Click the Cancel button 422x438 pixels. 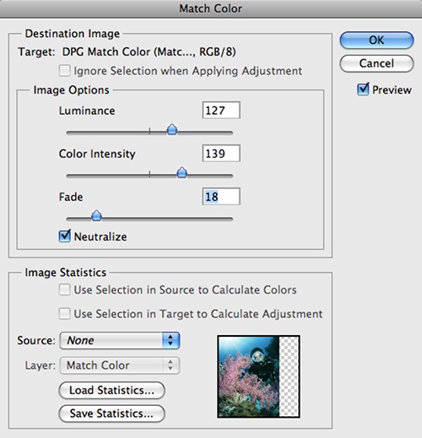[x=376, y=63]
